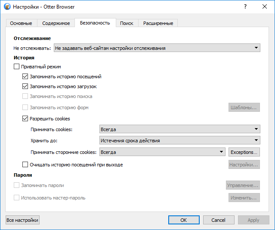
Task: Select the Расширенные tab
Action: click(x=158, y=23)
